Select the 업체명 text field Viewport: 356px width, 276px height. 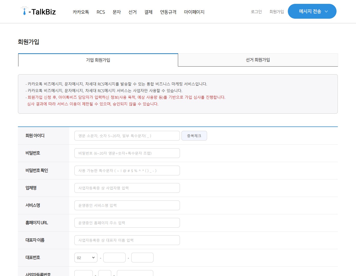tap(127, 188)
